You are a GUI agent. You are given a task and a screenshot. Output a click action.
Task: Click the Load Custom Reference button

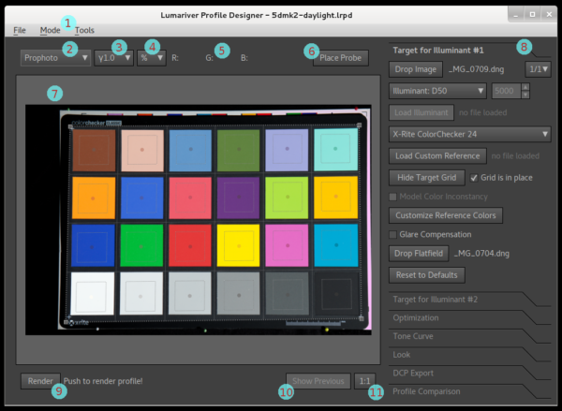click(x=437, y=155)
